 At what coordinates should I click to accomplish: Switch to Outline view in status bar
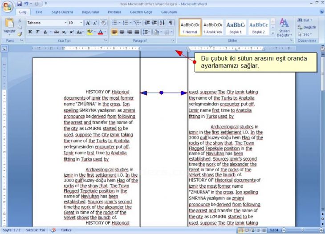click(x=258, y=230)
